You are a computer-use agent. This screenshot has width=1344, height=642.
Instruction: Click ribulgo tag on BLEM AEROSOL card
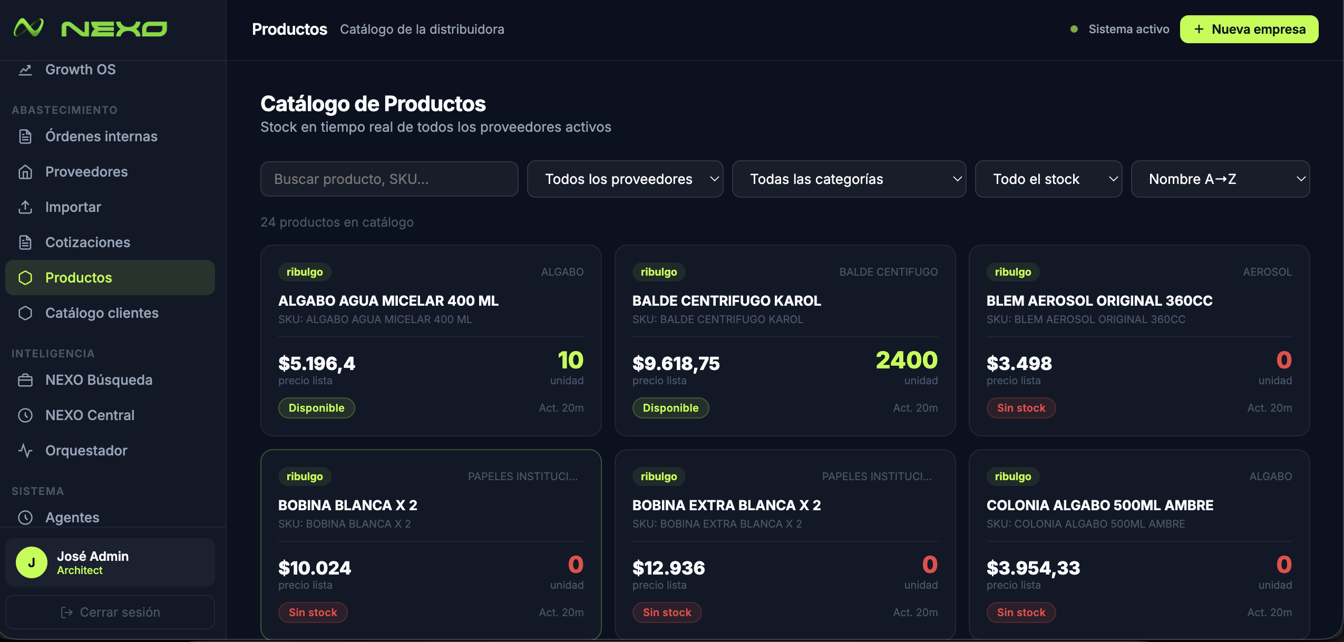click(x=1013, y=272)
